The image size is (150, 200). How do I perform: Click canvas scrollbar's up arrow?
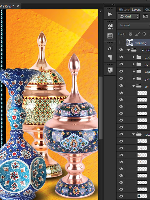point(101,12)
